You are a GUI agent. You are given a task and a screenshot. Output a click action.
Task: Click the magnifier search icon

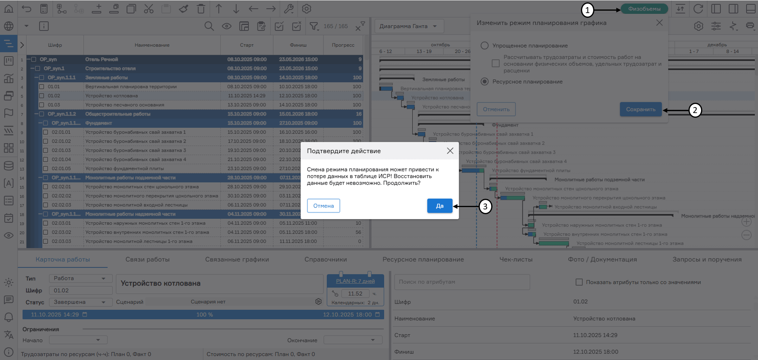pos(209,26)
